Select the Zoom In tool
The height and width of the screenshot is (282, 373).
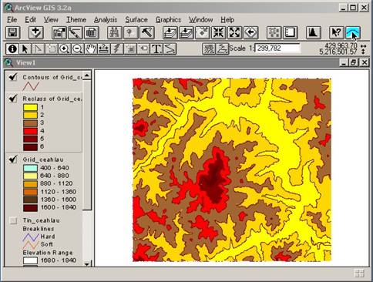click(x=65, y=49)
